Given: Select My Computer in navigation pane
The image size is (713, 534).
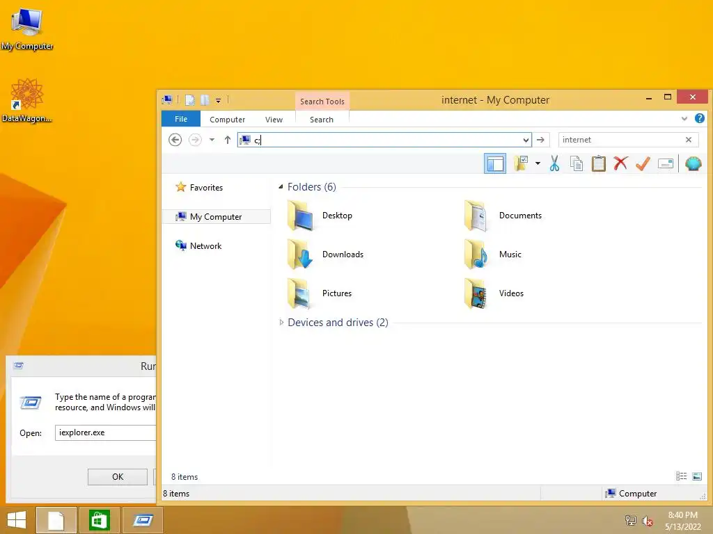Looking at the screenshot, I should [x=217, y=217].
